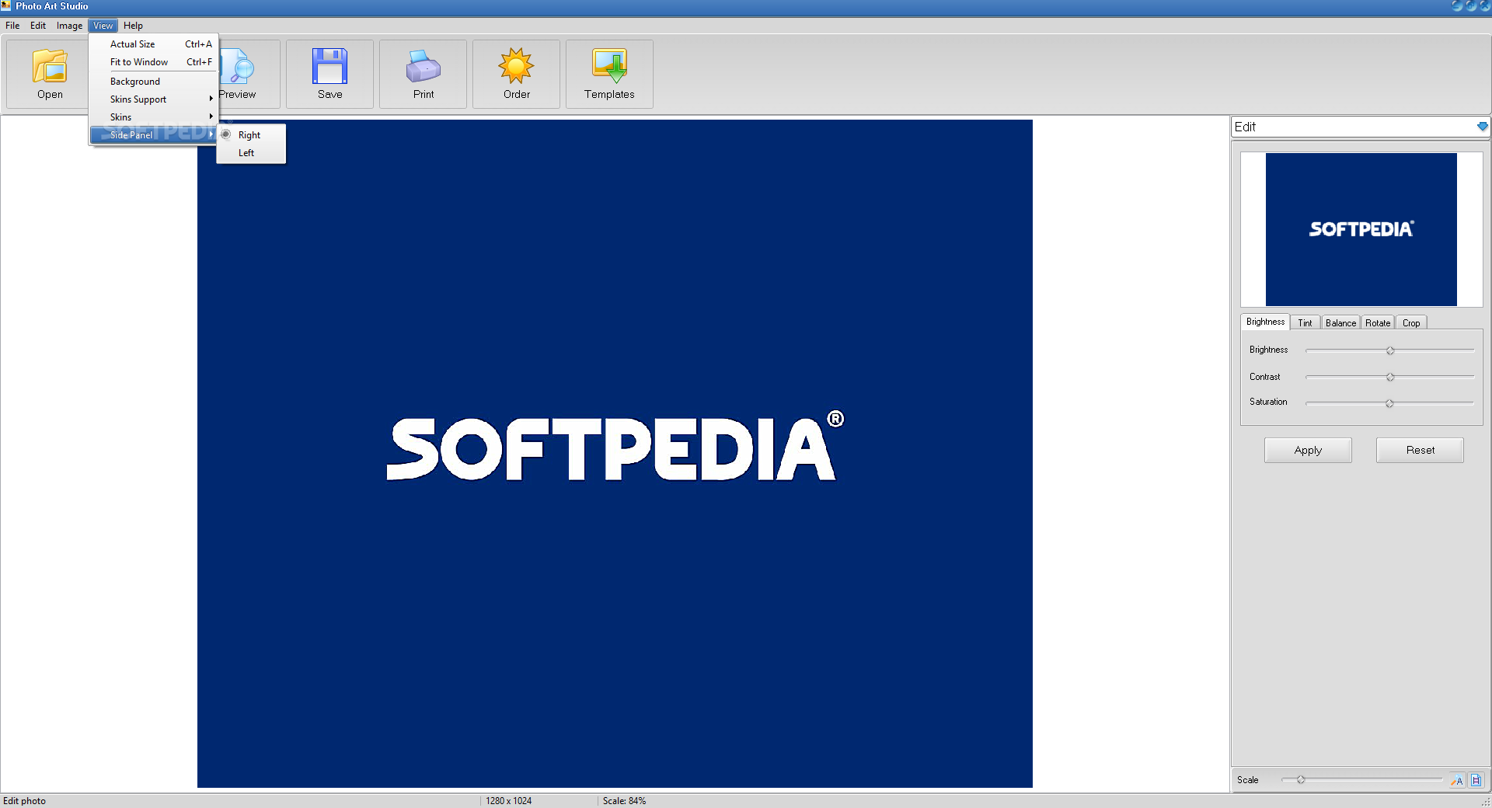Image resolution: width=1492 pixels, height=808 pixels.
Task: Minimize the Photo Art Studio window
Action: tap(1457, 5)
